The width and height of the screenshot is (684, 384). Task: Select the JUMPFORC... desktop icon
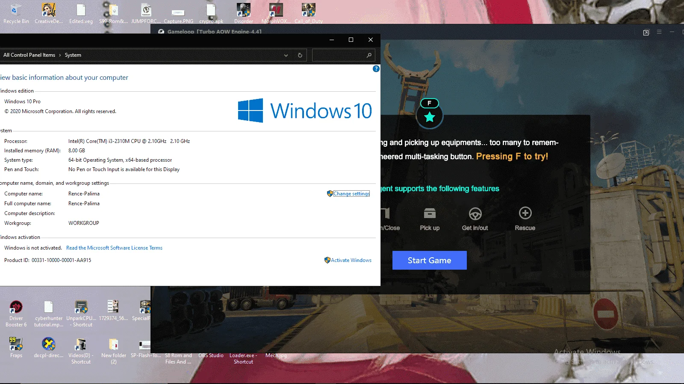[x=146, y=13]
